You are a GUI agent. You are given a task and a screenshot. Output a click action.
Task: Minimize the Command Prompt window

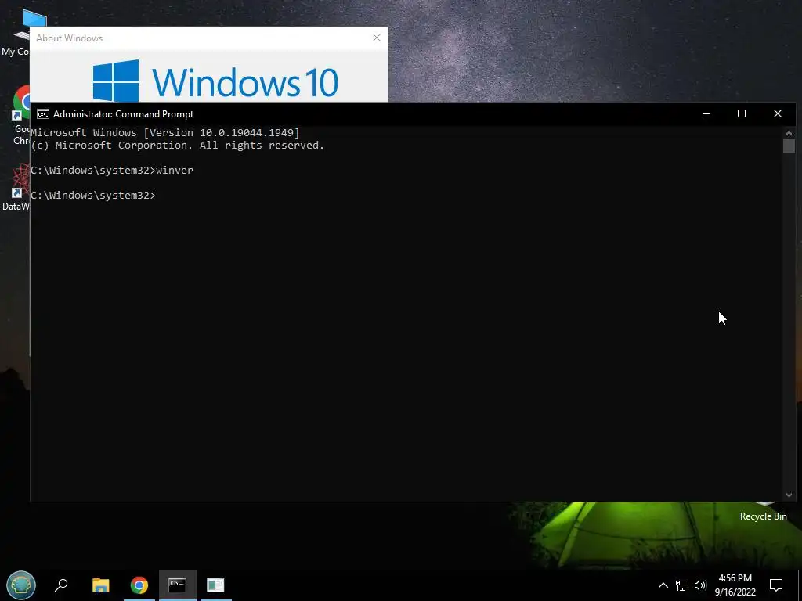706,114
